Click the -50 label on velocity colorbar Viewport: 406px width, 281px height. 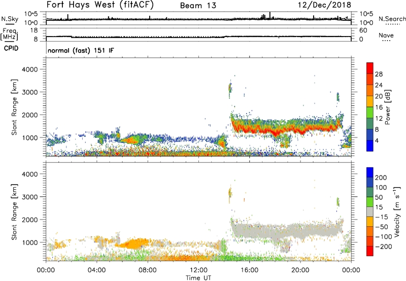tap(381, 227)
